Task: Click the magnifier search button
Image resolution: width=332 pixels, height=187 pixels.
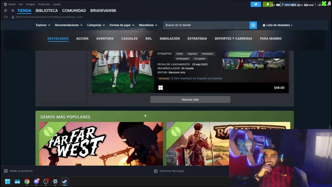Action: point(253,25)
